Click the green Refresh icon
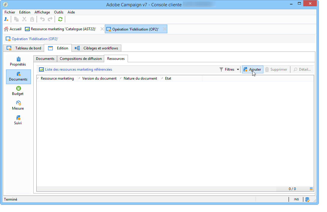327x212 pixels. [x=60, y=19]
